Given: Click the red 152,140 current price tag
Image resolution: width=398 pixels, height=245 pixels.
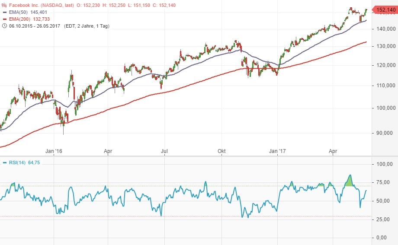Looking at the screenshot, I should (382, 10).
